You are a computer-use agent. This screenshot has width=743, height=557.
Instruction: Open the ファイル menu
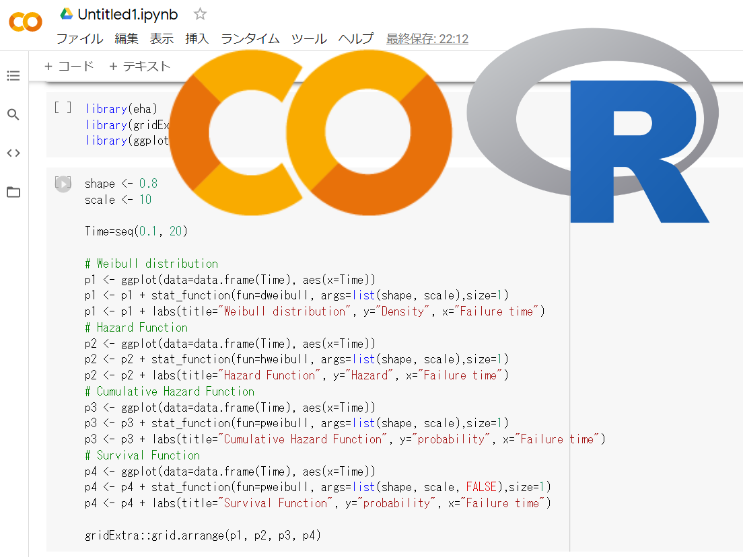(79, 39)
